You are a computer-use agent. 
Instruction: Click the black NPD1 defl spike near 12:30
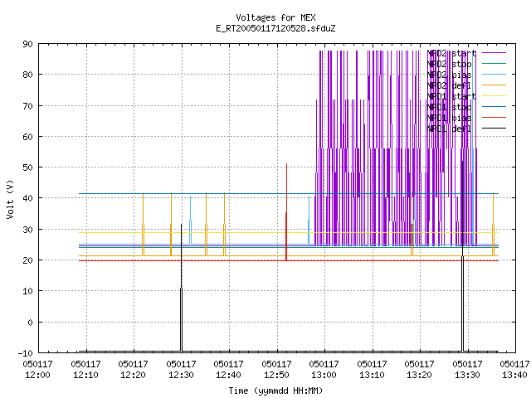(x=181, y=288)
